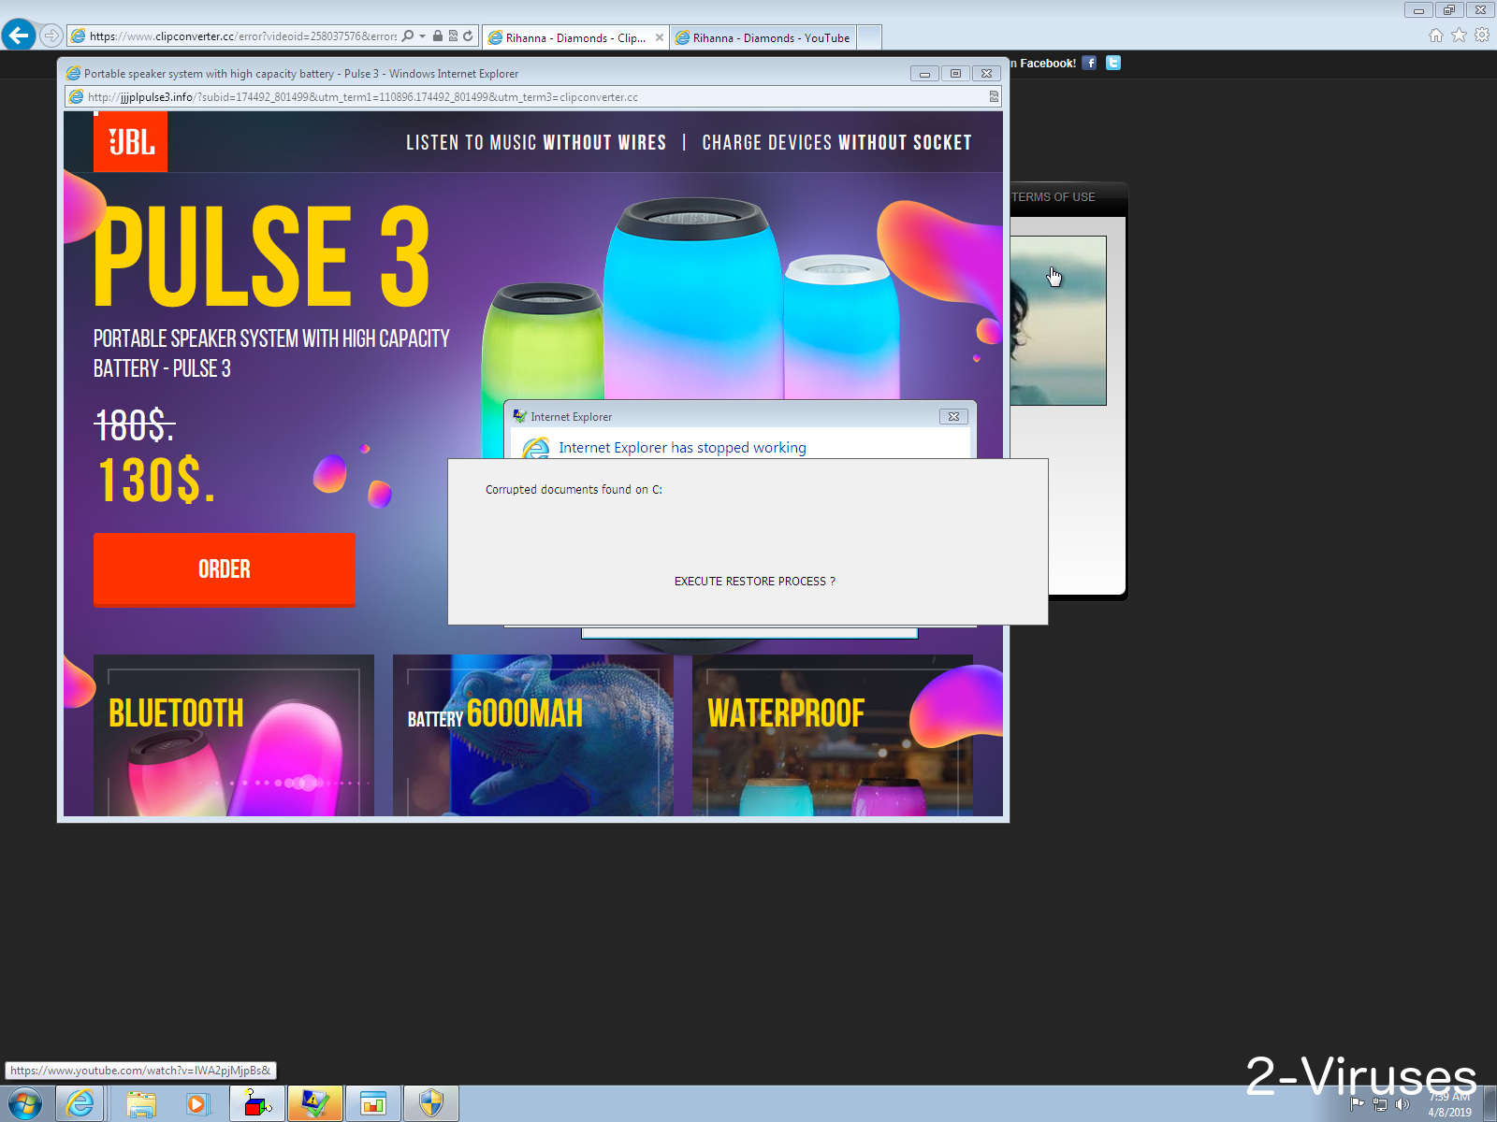Click the Twitter icon on the clipconverter page
The height and width of the screenshot is (1122, 1497).
[x=1113, y=63]
